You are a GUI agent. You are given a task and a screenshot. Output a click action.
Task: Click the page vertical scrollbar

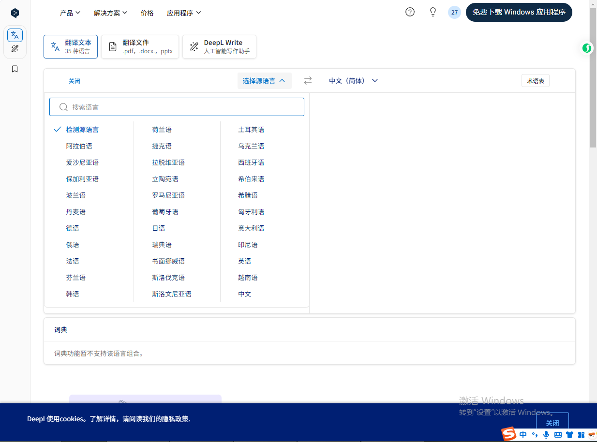coord(593,77)
